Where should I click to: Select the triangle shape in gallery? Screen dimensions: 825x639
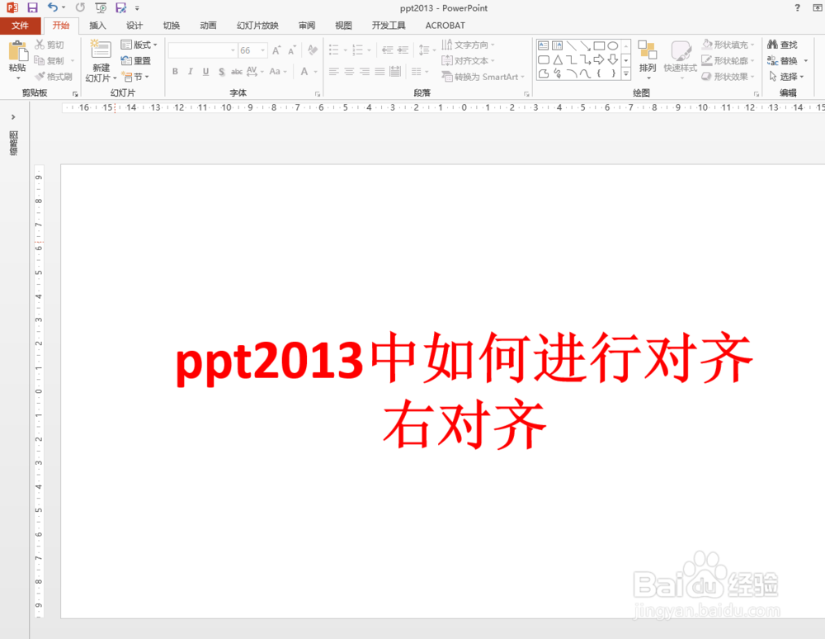click(x=558, y=59)
